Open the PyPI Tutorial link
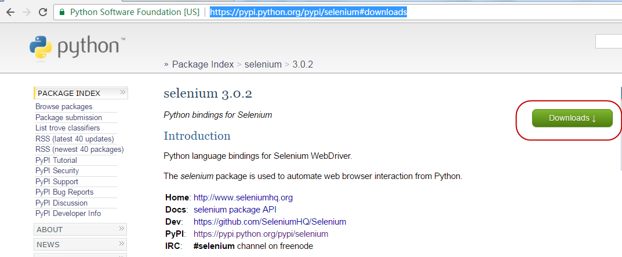622x257 pixels. point(56,160)
